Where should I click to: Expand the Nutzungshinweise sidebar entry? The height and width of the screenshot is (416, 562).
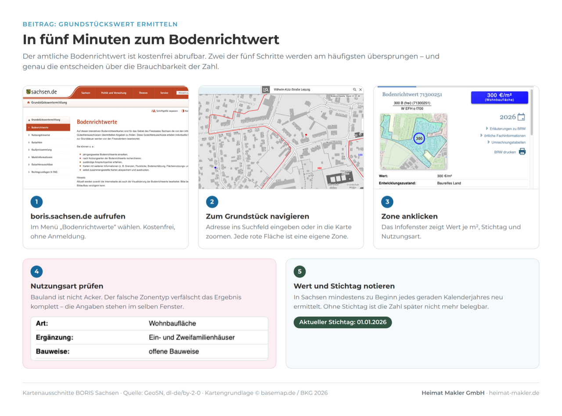point(48,135)
